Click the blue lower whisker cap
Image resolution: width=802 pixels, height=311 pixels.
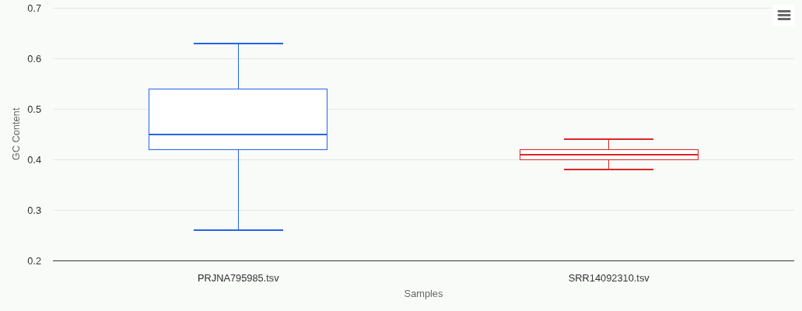coord(238,230)
